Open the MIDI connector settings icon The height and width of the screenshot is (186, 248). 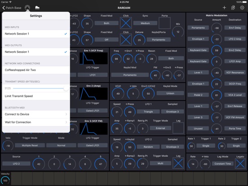(27, 8)
